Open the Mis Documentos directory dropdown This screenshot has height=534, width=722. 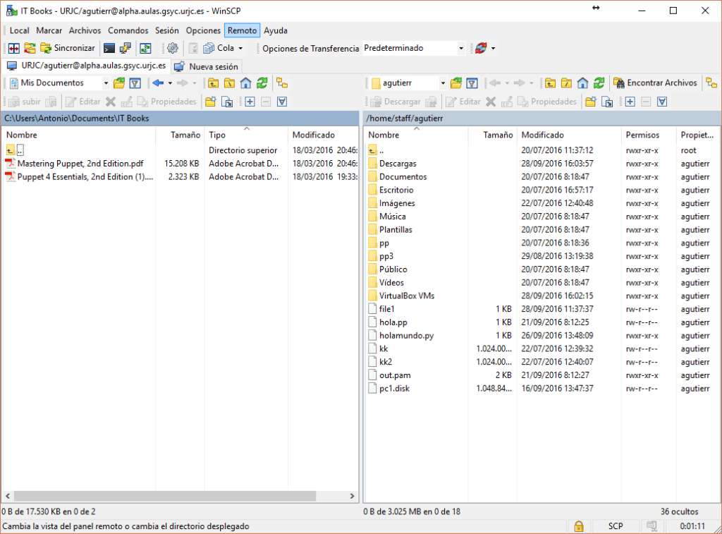[x=104, y=83]
